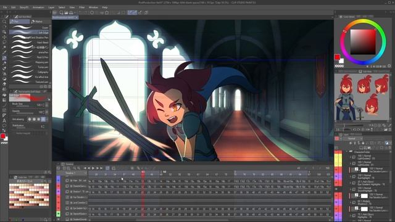Expand the LightGuides2 folder
The width and height of the screenshot is (395, 222).
351,157
